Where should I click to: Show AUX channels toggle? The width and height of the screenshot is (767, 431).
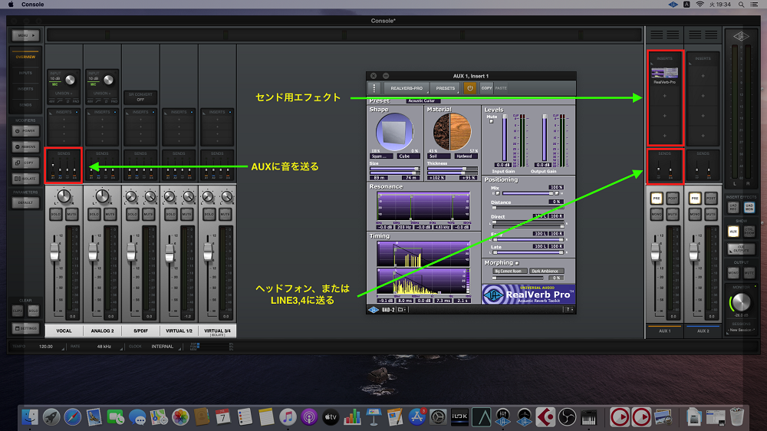click(733, 231)
